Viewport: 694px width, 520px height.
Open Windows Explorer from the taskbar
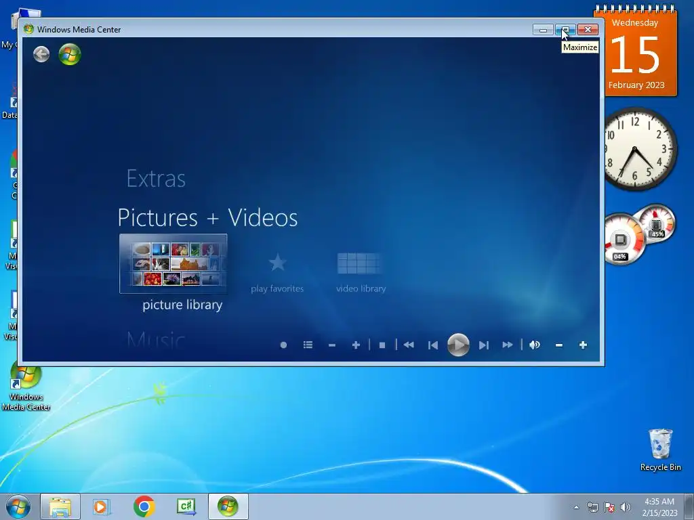(60, 506)
